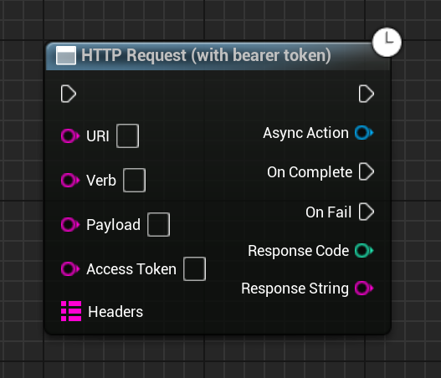Click the Headers label
The image size is (441, 378).
tap(115, 312)
